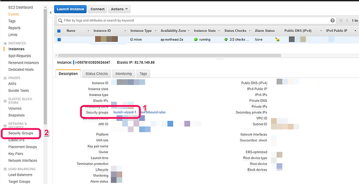Go to previous page of instance results

[x=347, y=20]
